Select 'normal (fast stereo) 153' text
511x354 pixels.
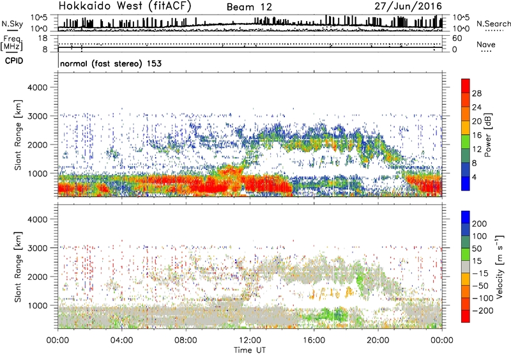point(111,63)
